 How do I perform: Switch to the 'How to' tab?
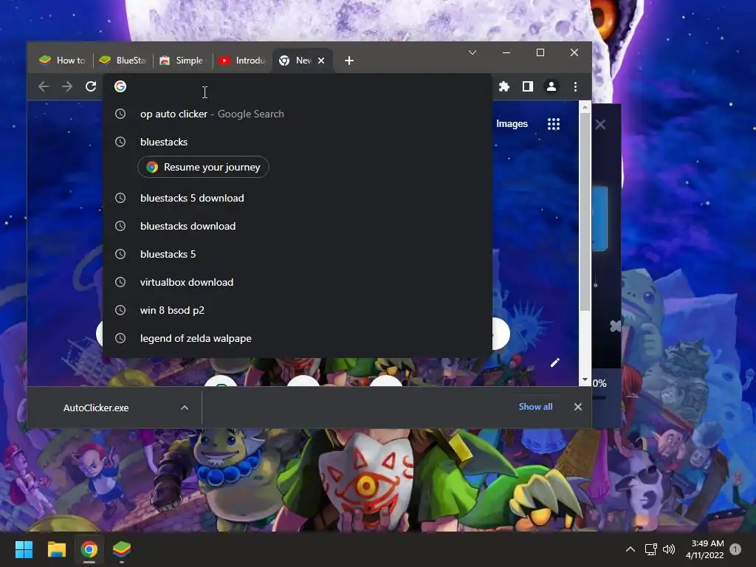[x=62, y=61]
